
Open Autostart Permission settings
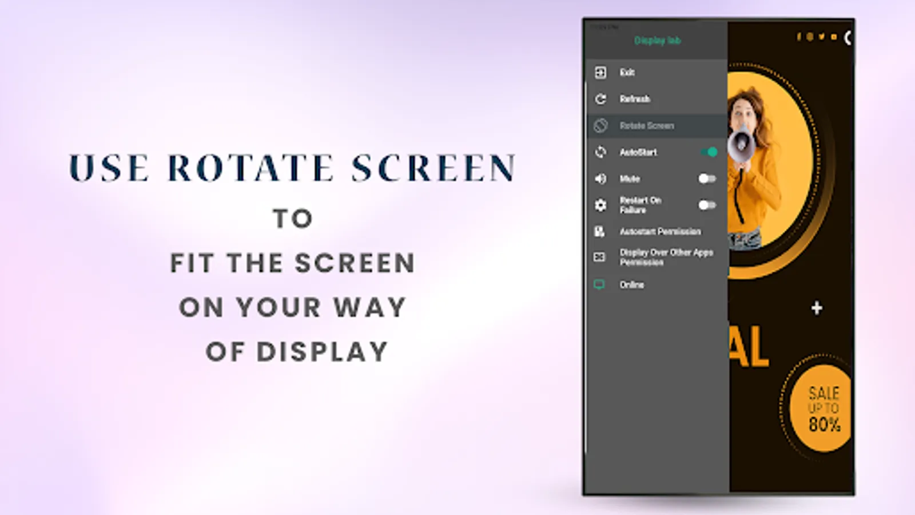659,232
